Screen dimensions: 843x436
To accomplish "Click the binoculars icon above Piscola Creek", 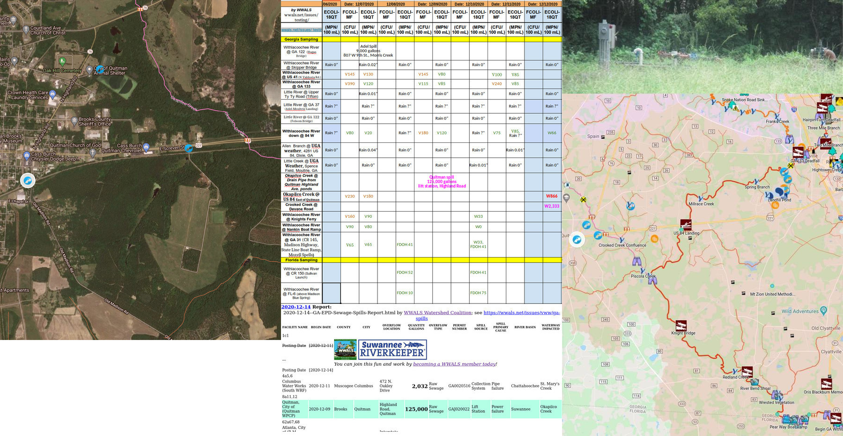I will coord(636,261).
